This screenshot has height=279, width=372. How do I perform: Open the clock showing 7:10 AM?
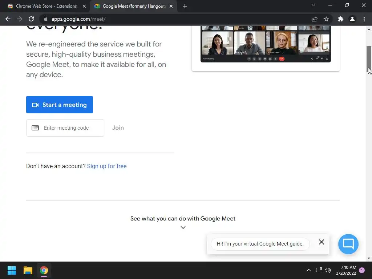click(x=346, y=270)
